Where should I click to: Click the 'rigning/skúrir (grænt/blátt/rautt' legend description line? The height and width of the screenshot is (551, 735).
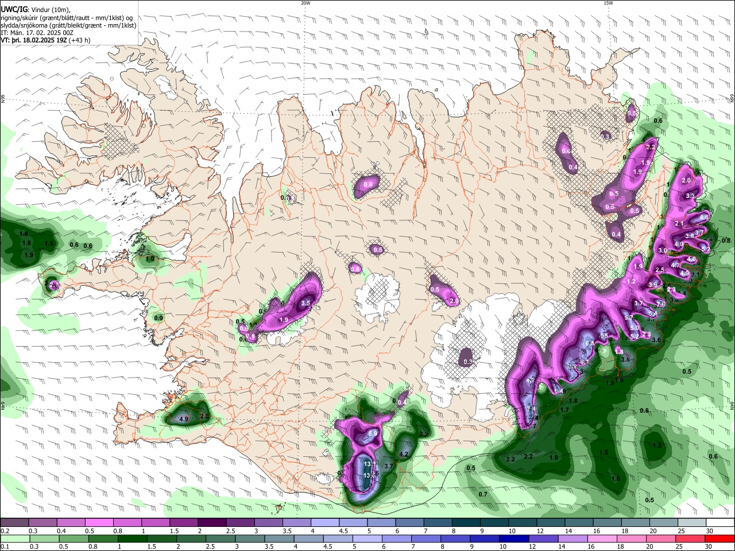(x=67, y=18)
